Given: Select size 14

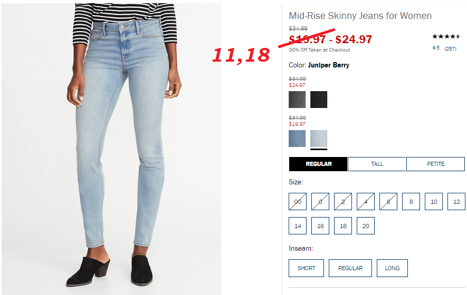Looking at the screenshot, I should 298,225.
